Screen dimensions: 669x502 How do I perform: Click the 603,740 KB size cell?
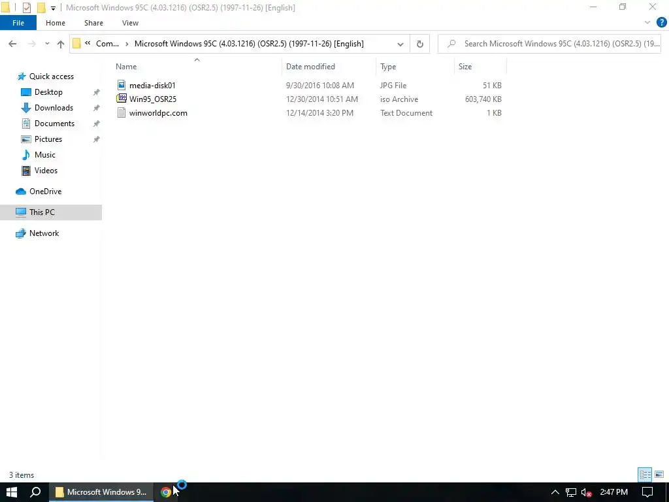(x=483, y=99)
